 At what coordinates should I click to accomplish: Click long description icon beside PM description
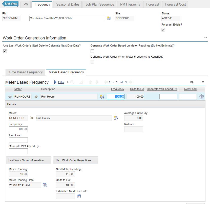point(109,18)
